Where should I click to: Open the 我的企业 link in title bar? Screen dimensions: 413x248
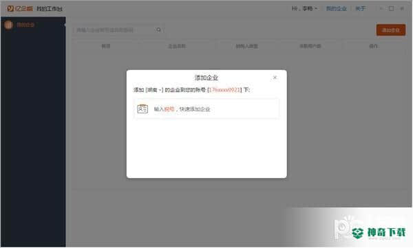[337, 9]
